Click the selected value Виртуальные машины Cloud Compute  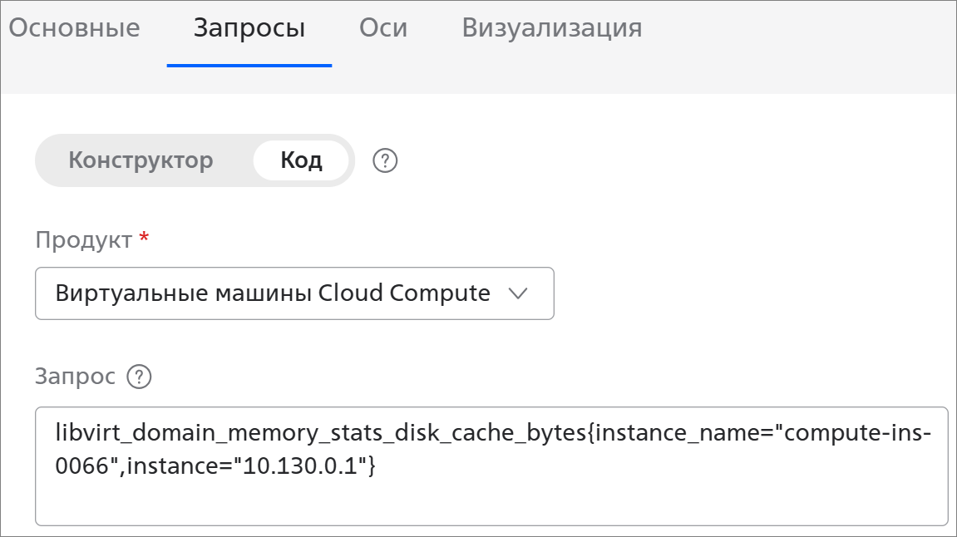point(272,293)
